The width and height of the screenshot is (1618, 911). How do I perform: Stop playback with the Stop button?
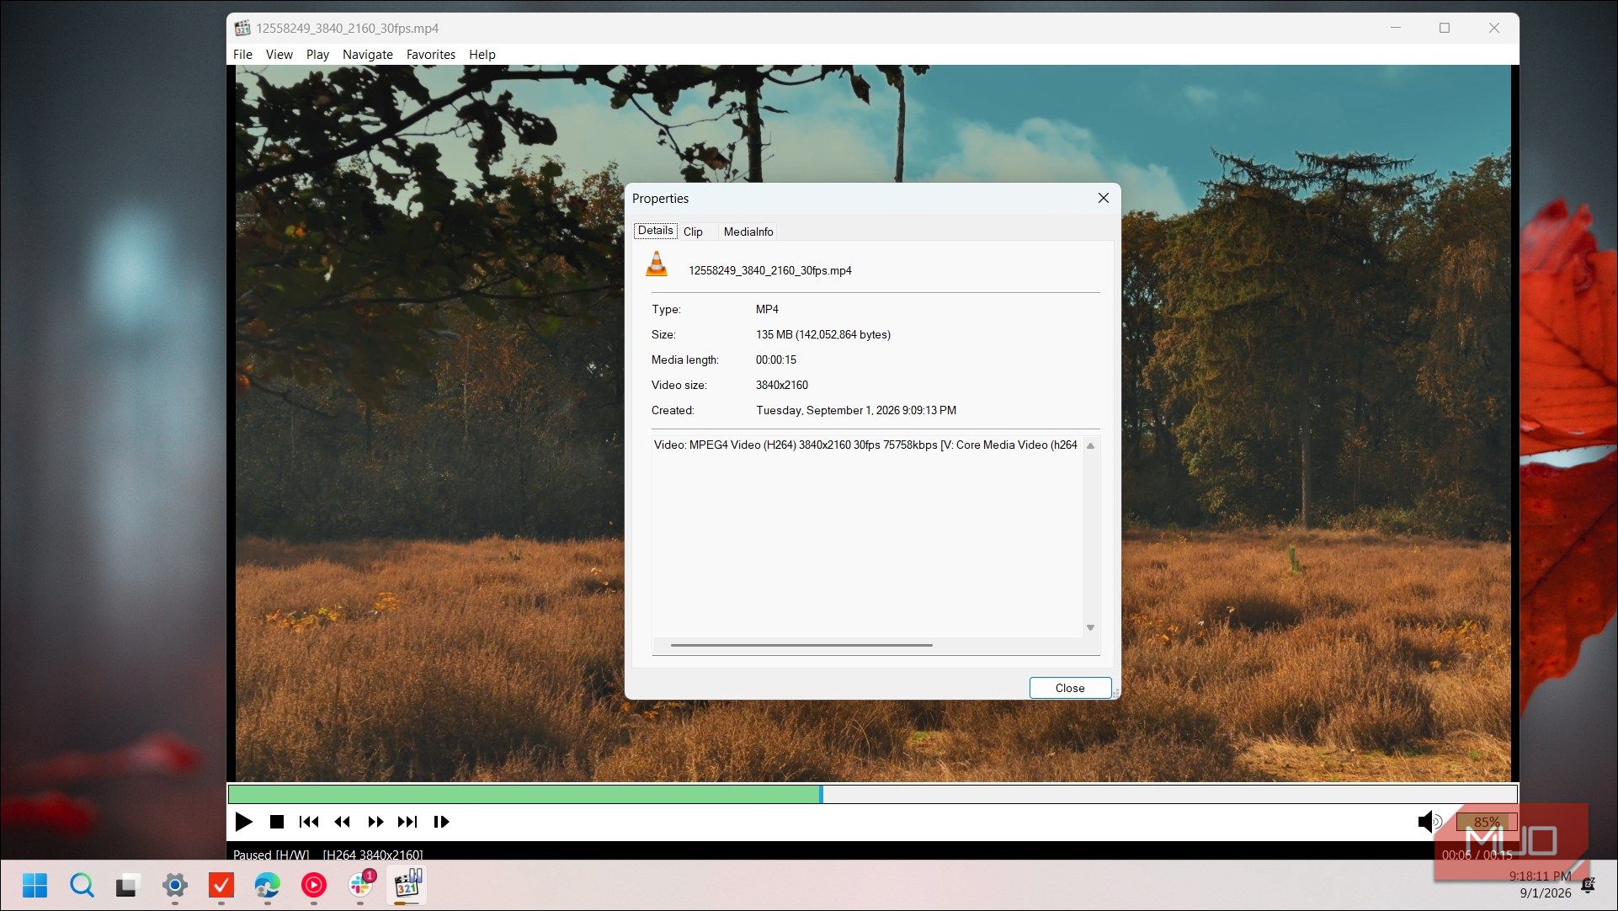tap(276, 822)
